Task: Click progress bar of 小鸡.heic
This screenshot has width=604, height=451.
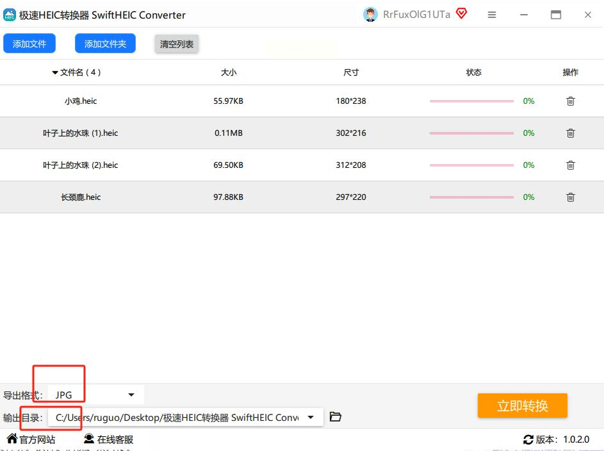Action: [471, 101]
